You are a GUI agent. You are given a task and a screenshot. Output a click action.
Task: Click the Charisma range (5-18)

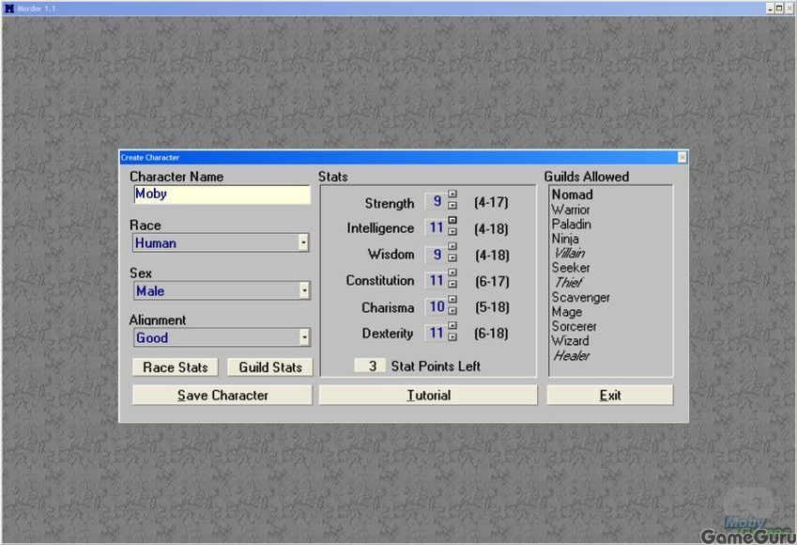pyautogui.click(x=492, y=307)
